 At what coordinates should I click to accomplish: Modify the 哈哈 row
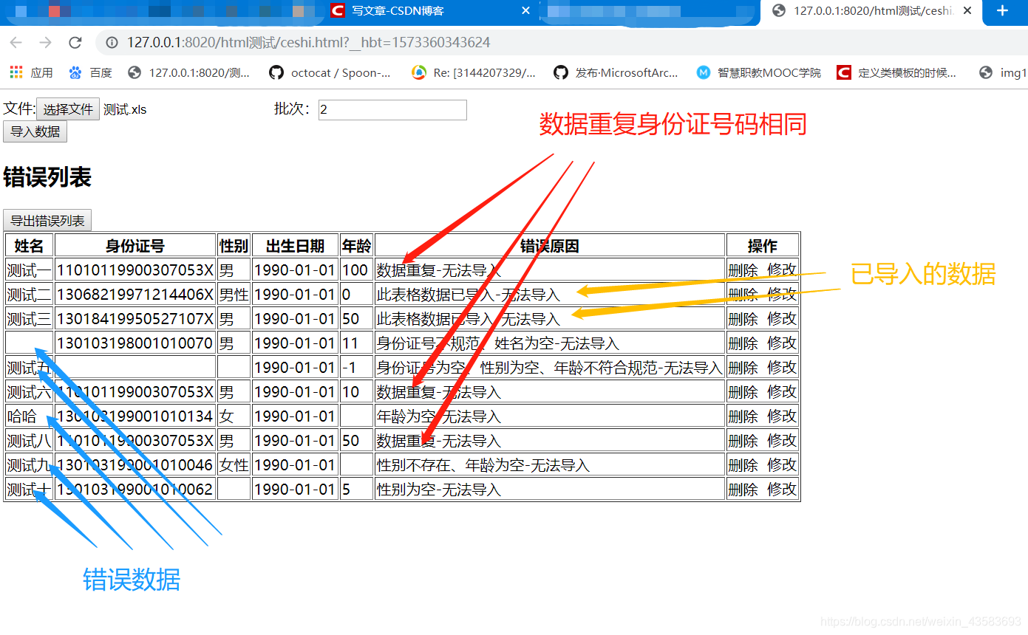click(782, 416)
